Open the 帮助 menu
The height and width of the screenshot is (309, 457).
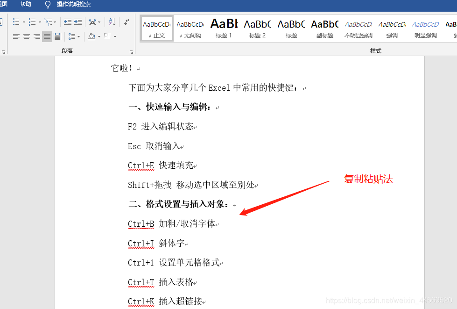click(x=26, y=4)
